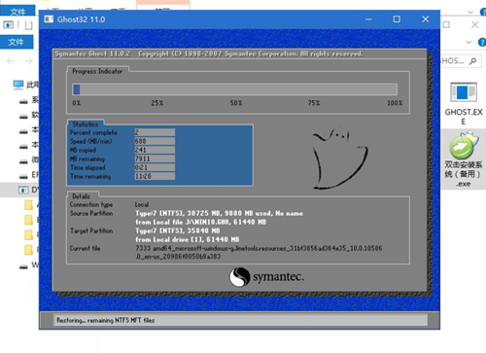Expand the ribbon chevron beside the help icon

coord(469,42)
